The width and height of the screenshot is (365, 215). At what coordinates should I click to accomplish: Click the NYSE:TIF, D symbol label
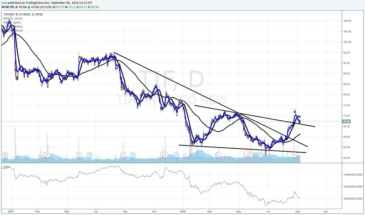[x=9, y=7]
